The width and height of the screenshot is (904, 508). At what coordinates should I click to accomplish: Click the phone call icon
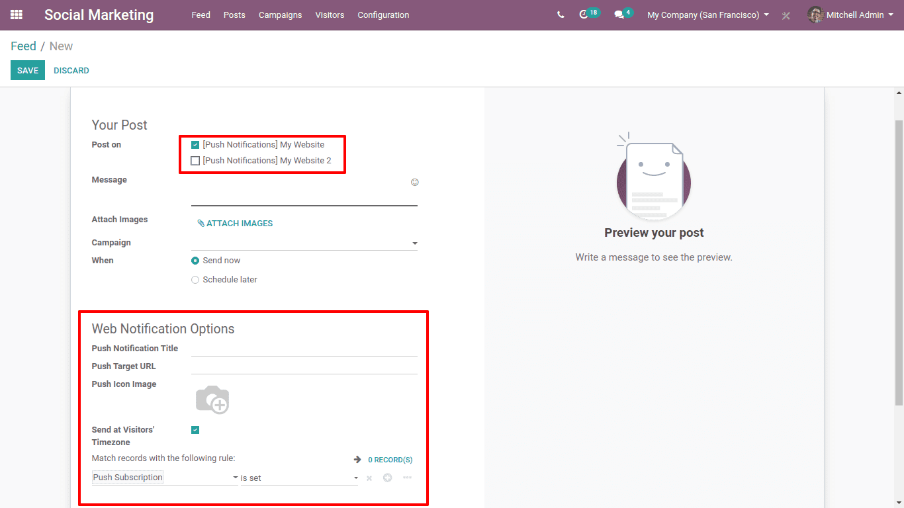(561, 15)
